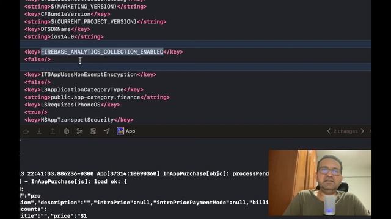391x219 pixels.
Task: Click the "price":"$1 console line
Action: tap(53, 216)
